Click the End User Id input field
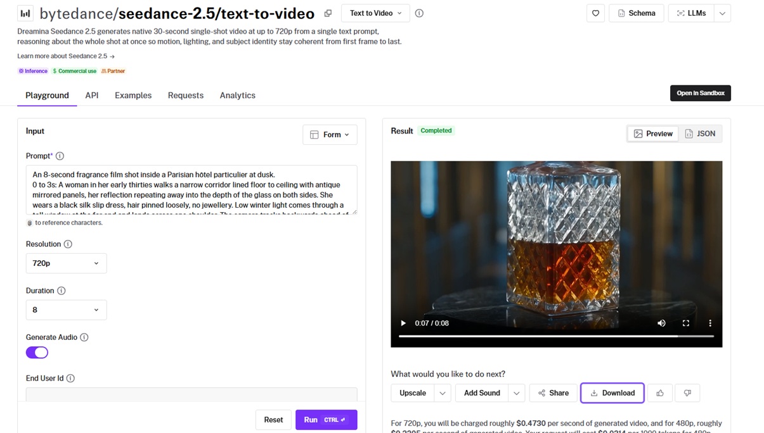The width and height of the screenshot is (764, 433). tap(191, 394)
